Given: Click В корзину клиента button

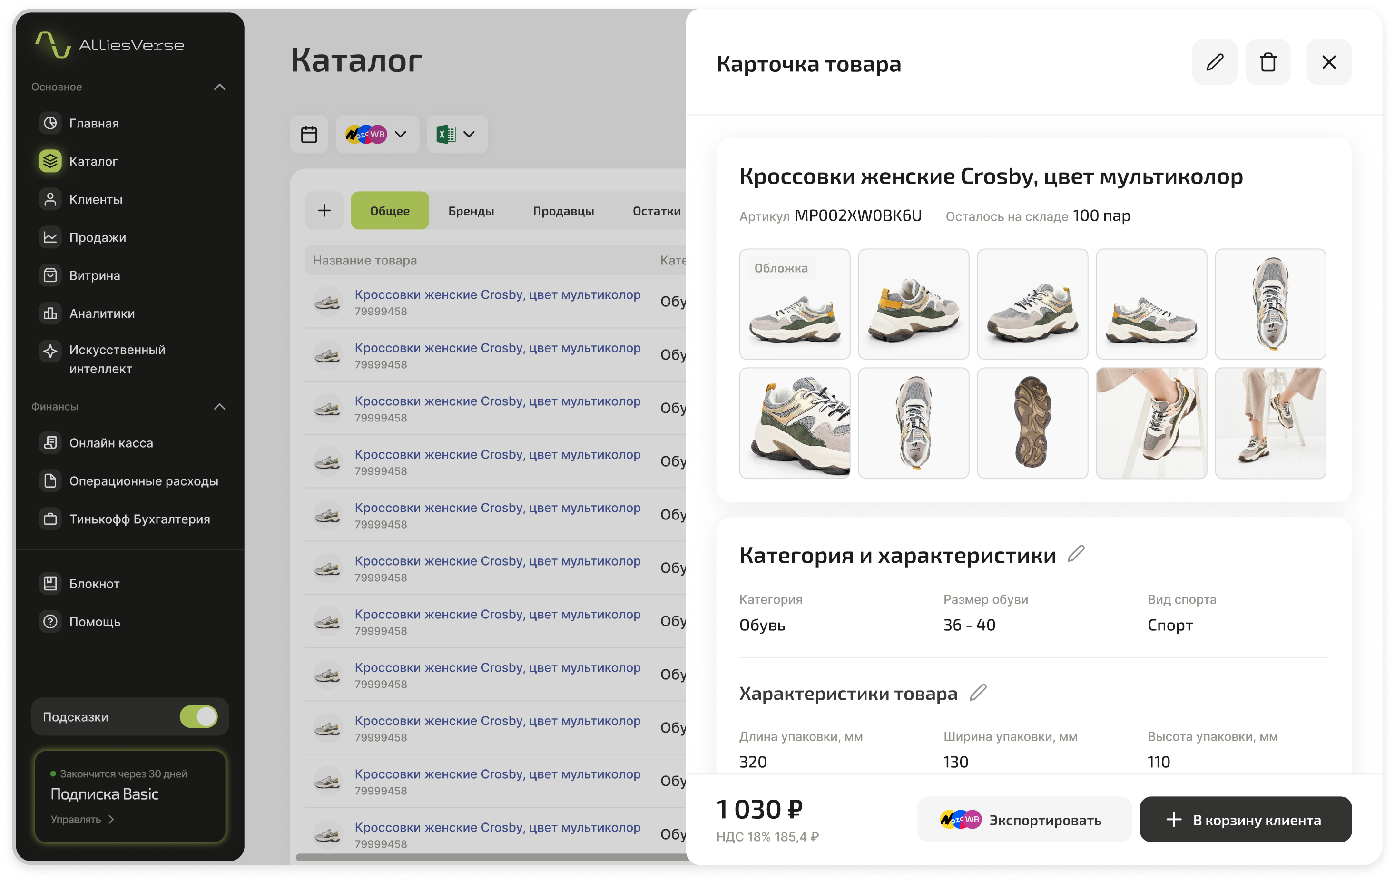Looking at the screenshot, I should 1246,819.
